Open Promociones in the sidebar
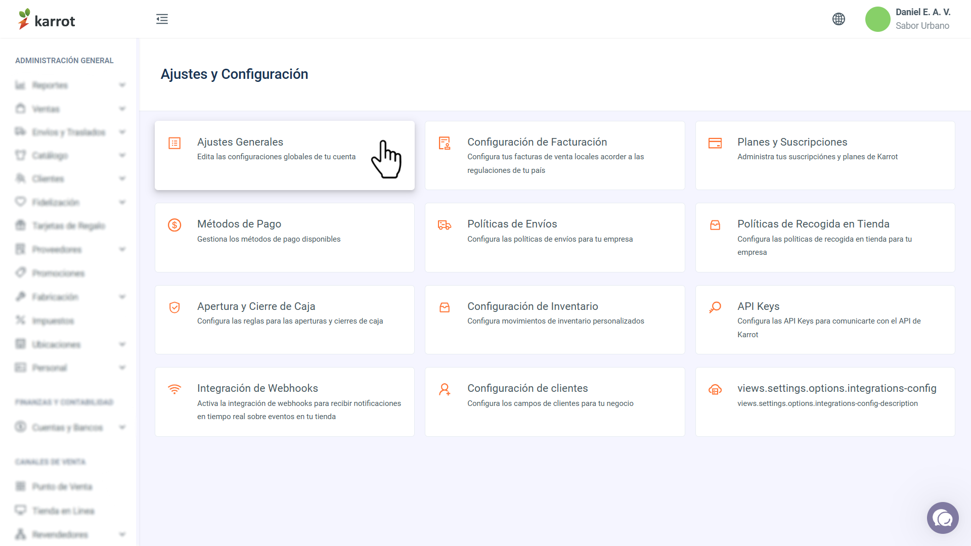The image size is (971, 546). click(x=58, y=273)
